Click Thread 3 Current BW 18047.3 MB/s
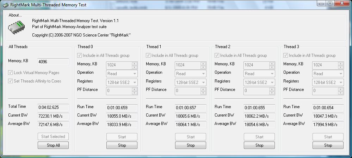 click(328, 116)
